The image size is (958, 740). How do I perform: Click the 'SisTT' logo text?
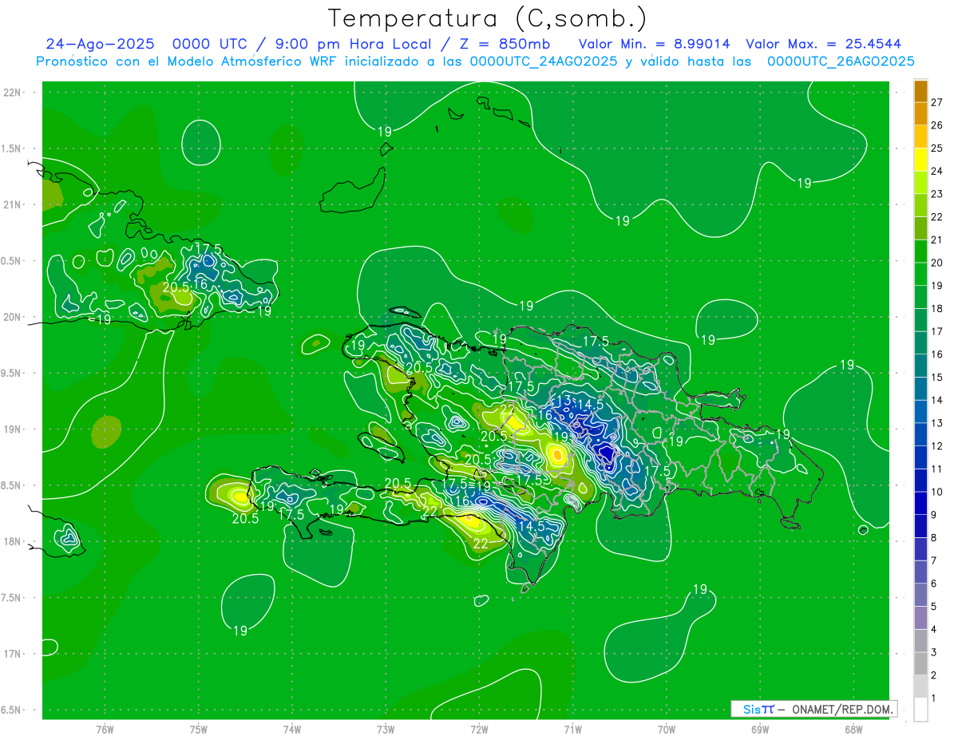click(758, 709)
